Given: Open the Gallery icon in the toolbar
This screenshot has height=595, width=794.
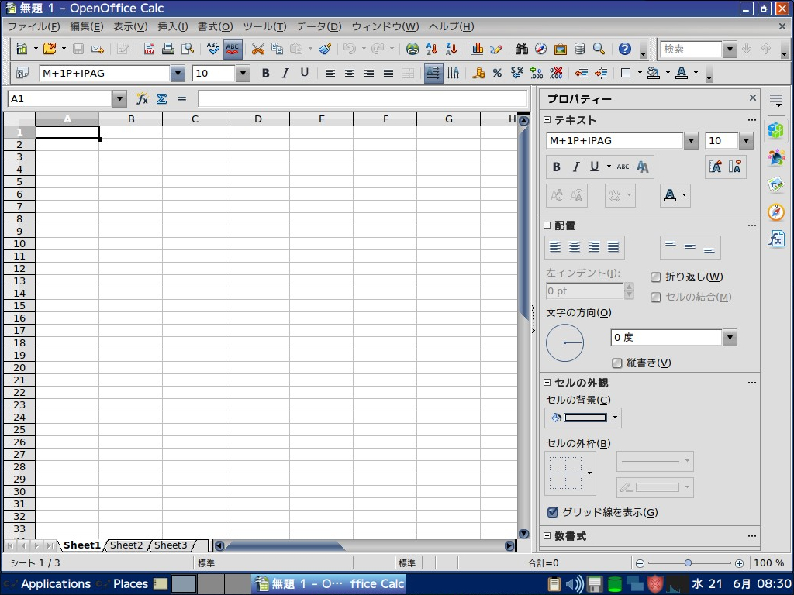Looking at the screenshot, I should click(560, 49).
